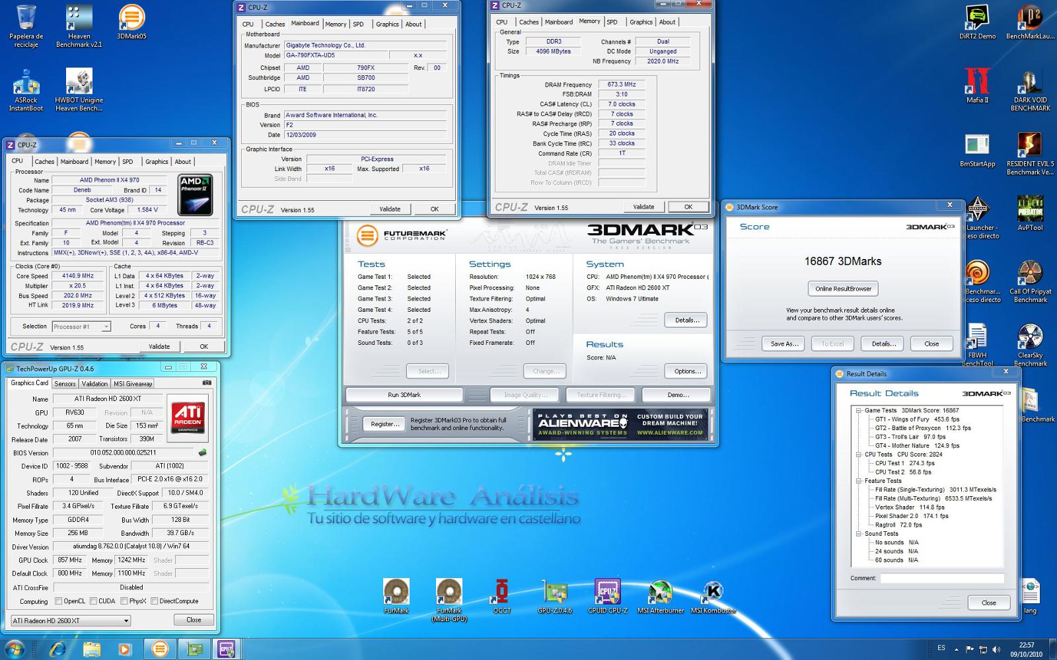Switch to Sensors tab in GPU-Z
The height and width of the screenshot is (660, 1057).
tap(65, 383)
